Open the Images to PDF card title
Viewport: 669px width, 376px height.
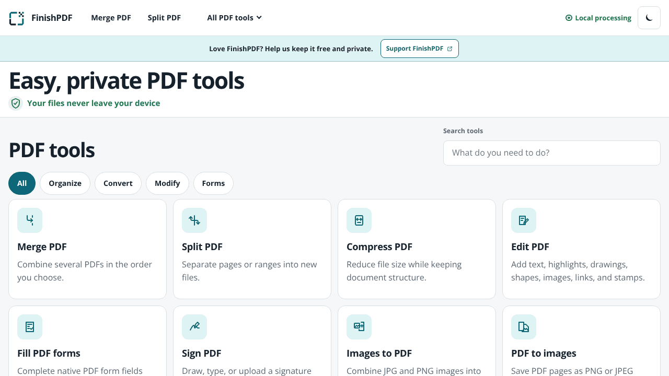pos(379,354)
